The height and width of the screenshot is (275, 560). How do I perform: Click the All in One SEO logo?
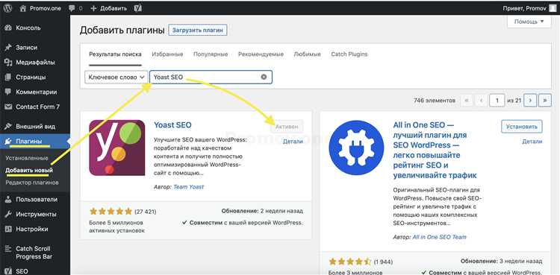pos(356,148)
